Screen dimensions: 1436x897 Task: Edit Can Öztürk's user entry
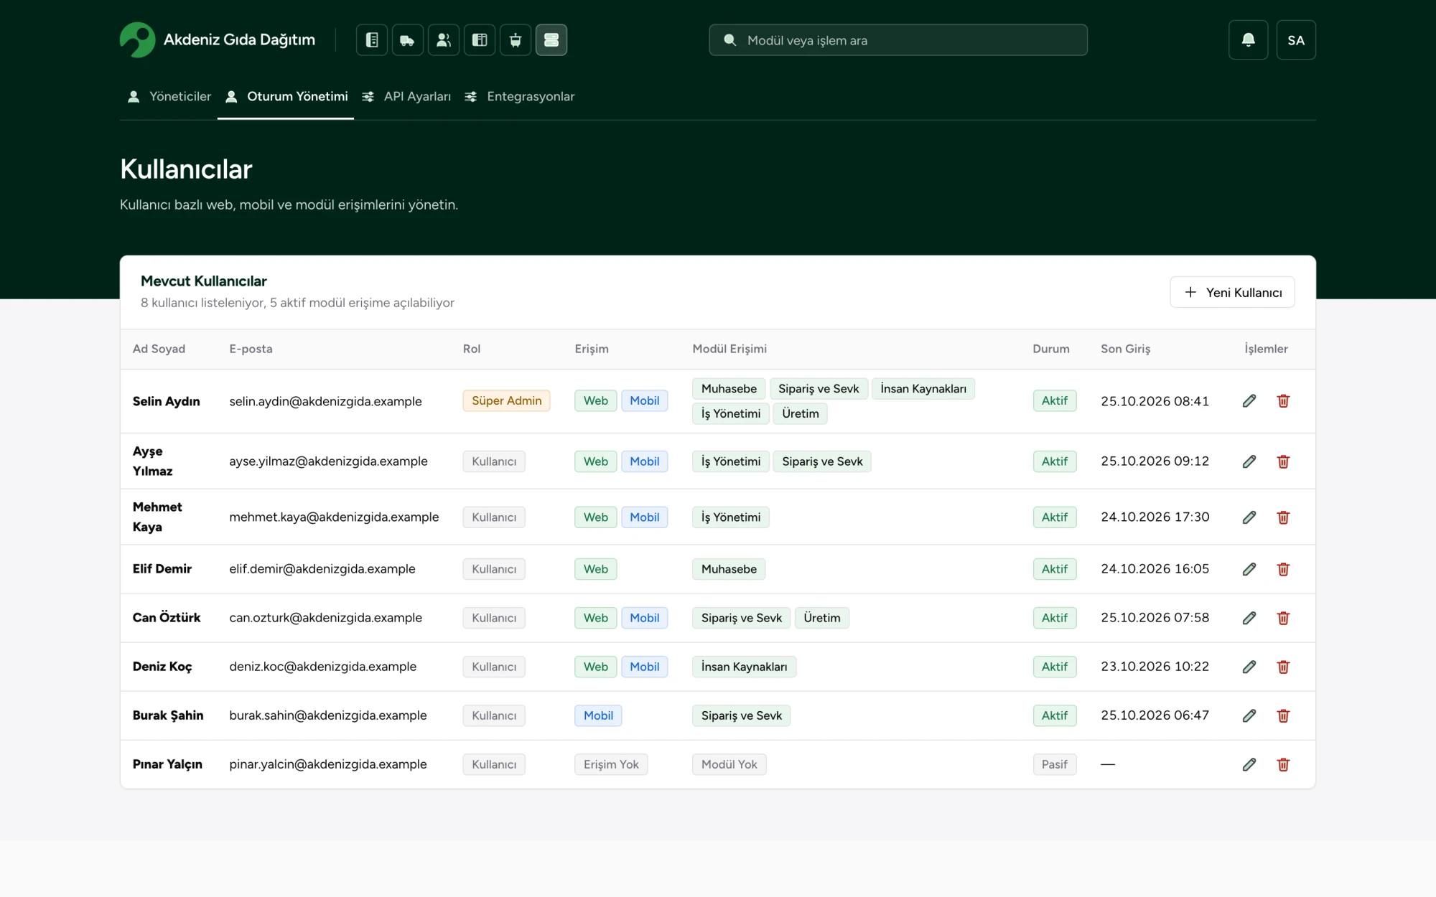[1249, 618]
